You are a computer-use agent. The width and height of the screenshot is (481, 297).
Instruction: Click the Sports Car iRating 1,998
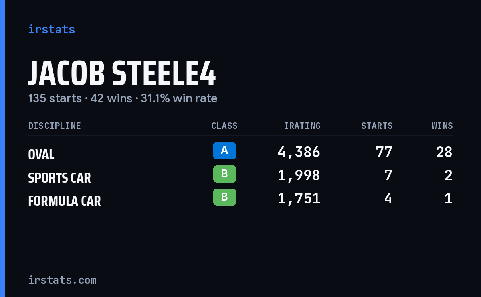coord(299,175)
